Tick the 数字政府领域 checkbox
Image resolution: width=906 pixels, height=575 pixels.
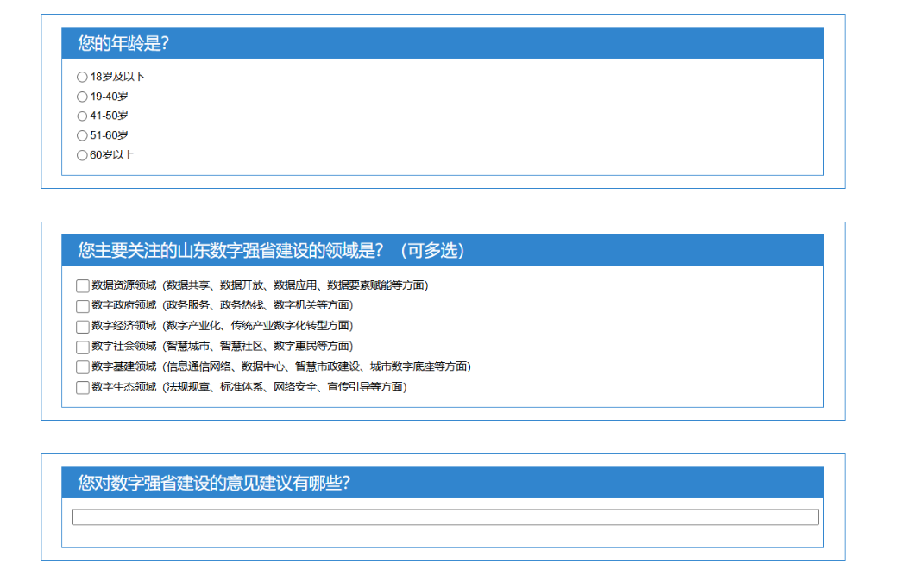click(x=83, y=306)
